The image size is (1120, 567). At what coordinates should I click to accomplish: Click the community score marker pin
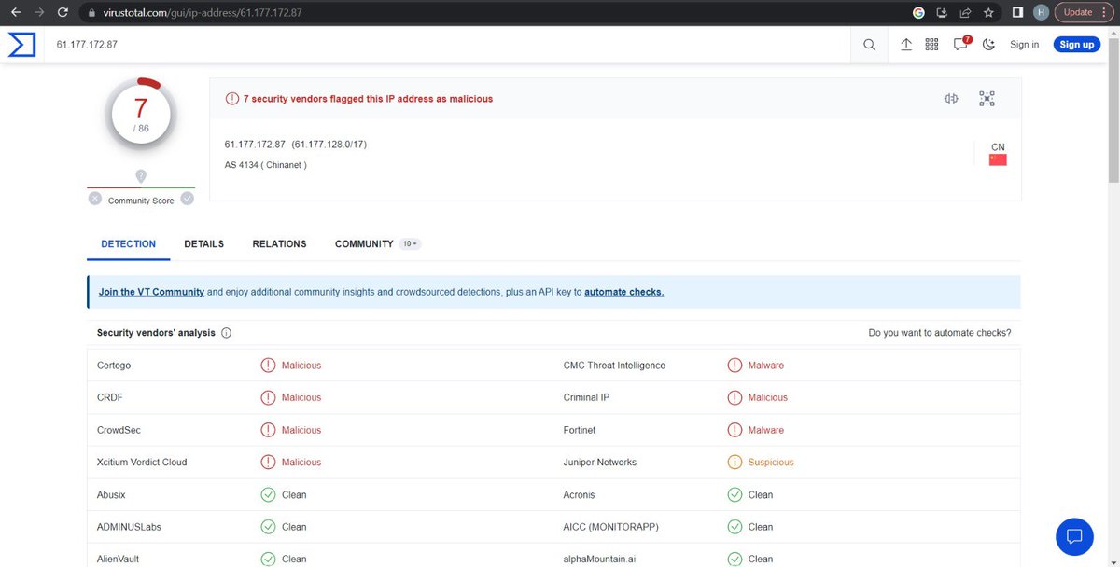pos(141,175)
